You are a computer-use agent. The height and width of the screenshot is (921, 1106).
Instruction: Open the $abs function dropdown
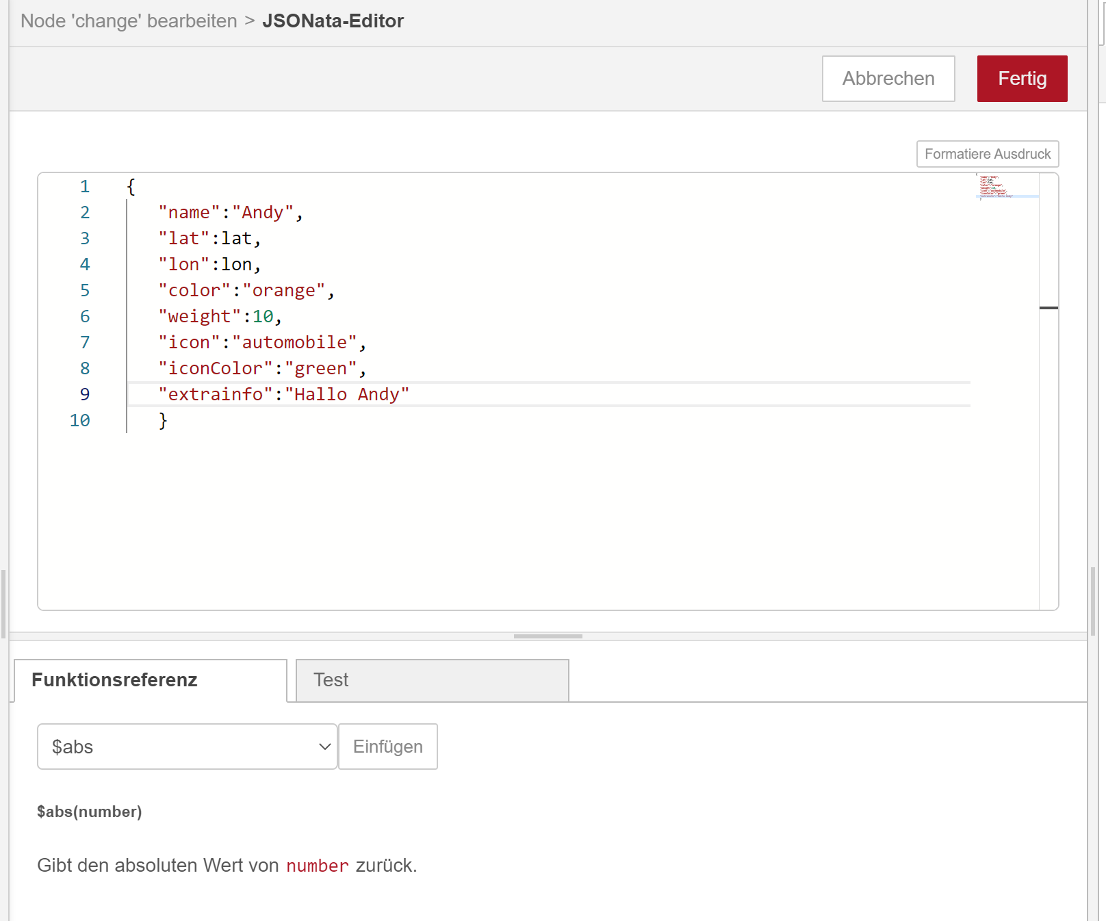click(187, 747)
